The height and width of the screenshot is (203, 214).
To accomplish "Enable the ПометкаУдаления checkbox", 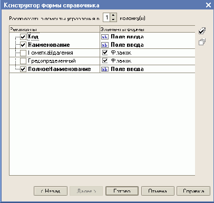I will tap(23, 53).
